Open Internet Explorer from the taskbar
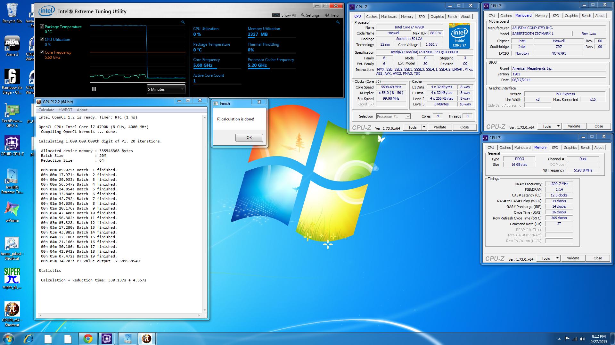 coord(29,339)
